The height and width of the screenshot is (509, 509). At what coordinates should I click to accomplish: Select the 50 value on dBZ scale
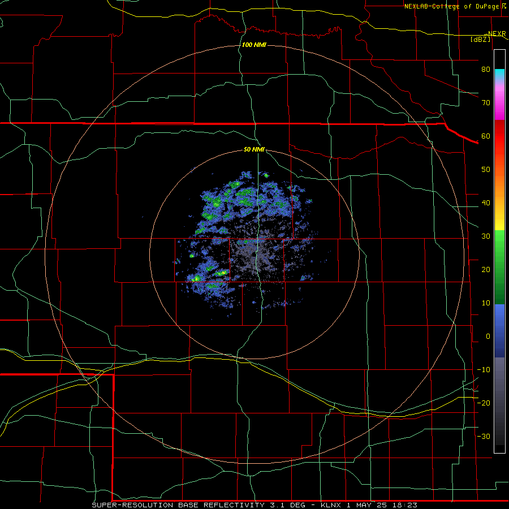coord(486,170)
